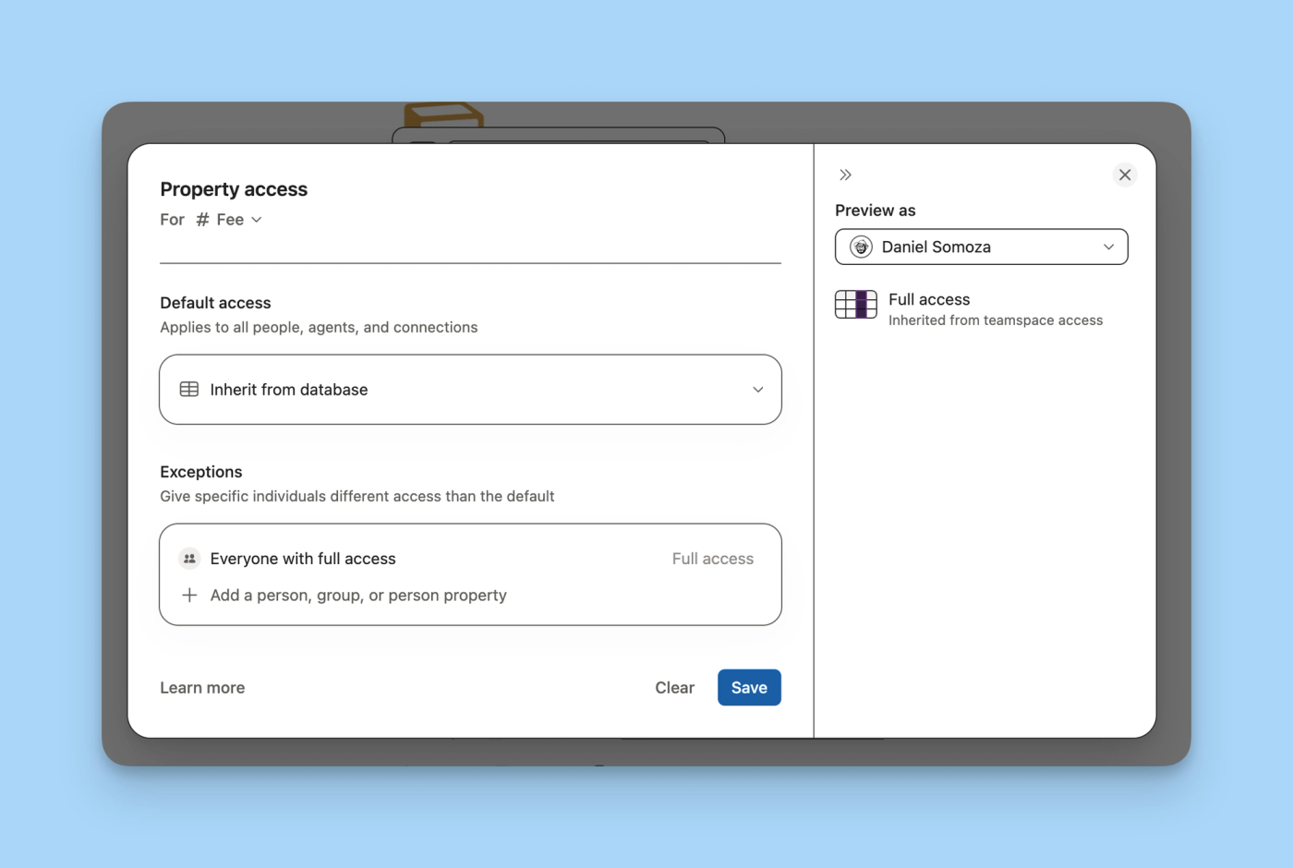Click the Exceptions heading
The width and height of the screenshot is (1293, 868).
200,472
